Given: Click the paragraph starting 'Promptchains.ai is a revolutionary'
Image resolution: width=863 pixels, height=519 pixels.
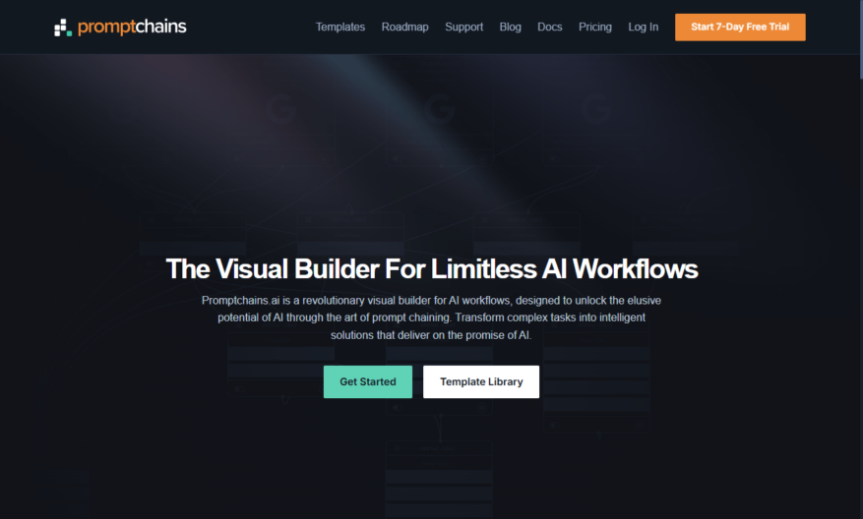Looking at the screenshot, I should click(x=431, y=317).
